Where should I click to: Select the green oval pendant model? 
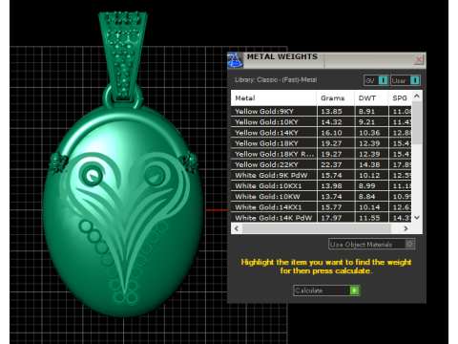[x=123, y=212]
